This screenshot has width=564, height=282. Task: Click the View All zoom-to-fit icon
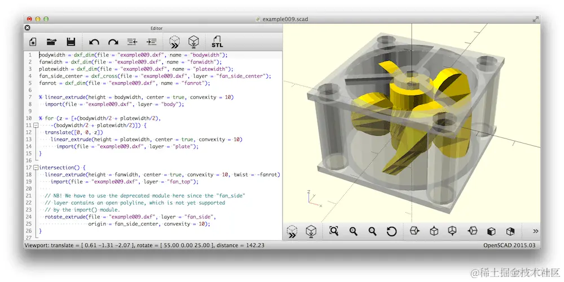point(334,231)
